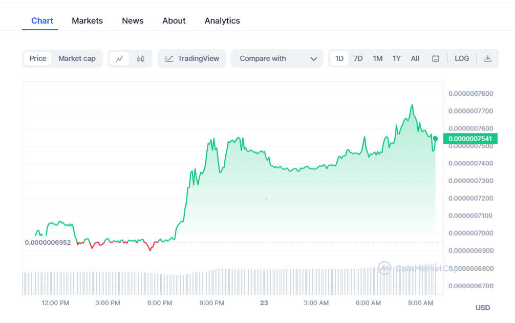Viewport: 515px width, 323px height.
Task: Click the green 0.0000007541 price label
Action: [471, 138]
